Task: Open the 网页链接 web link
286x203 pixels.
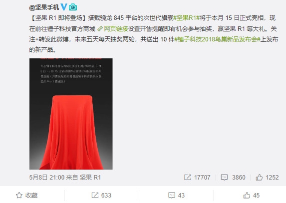Action: (116, 28)
